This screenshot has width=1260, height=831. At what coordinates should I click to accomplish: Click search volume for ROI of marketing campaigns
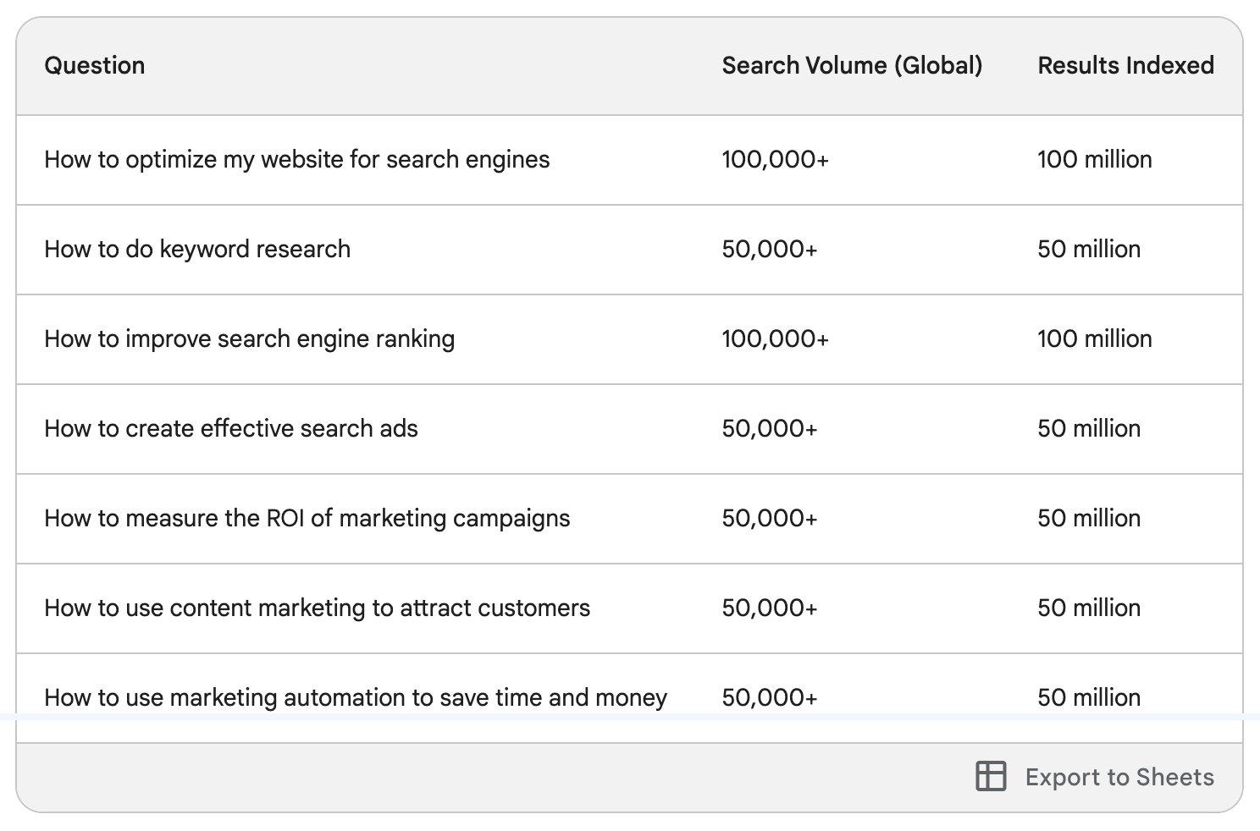point(770,518)
